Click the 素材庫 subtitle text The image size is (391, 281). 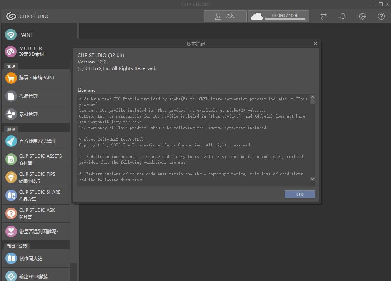pos(26,163)
